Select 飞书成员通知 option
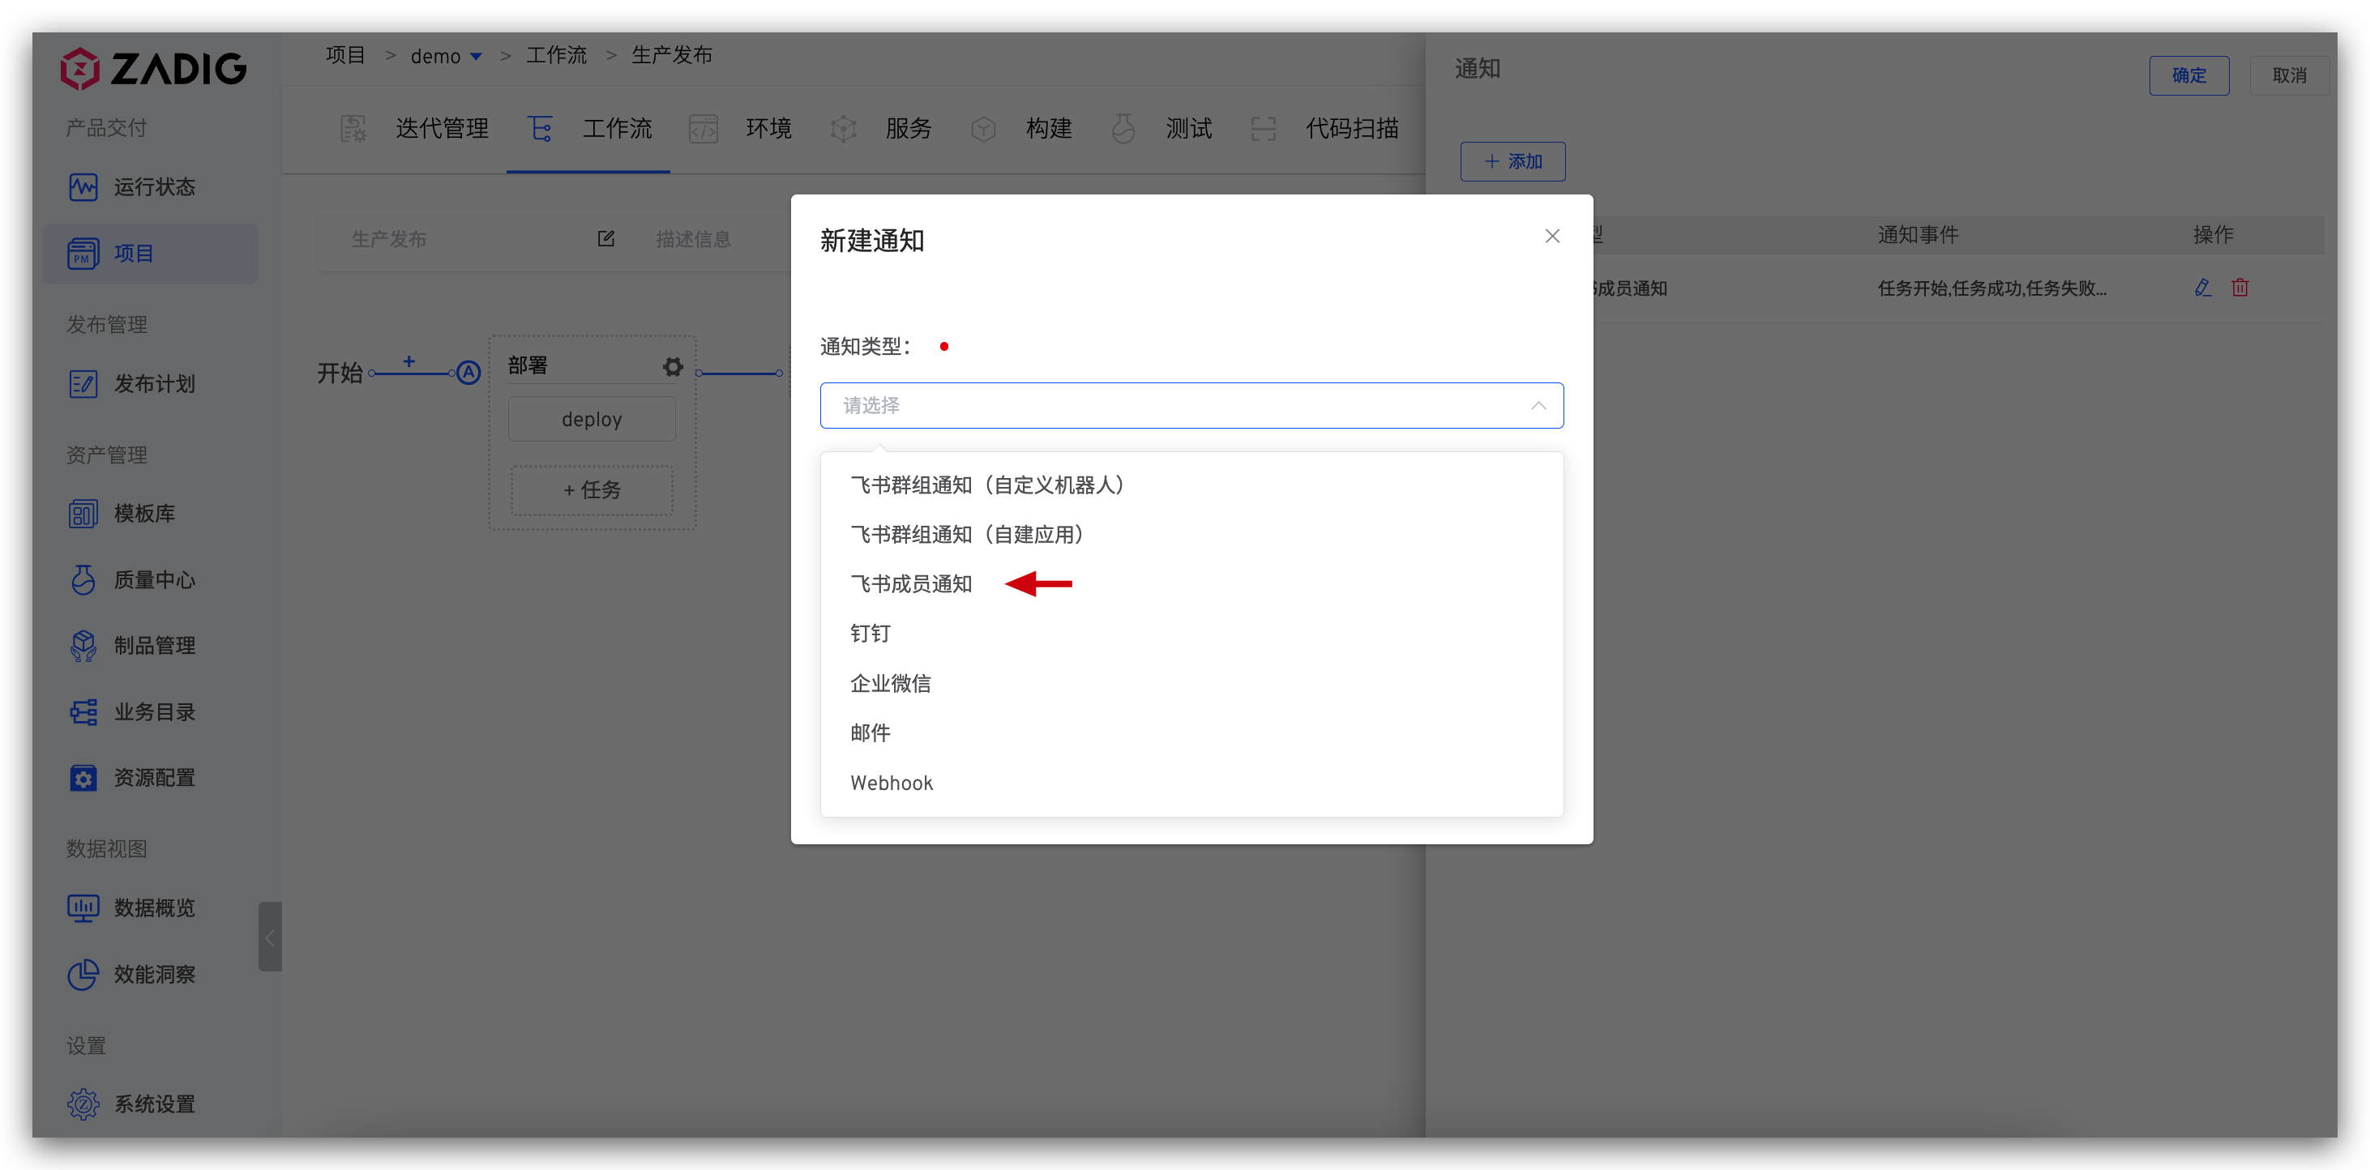2370x1170 pixels. click(x=911, y=584)
